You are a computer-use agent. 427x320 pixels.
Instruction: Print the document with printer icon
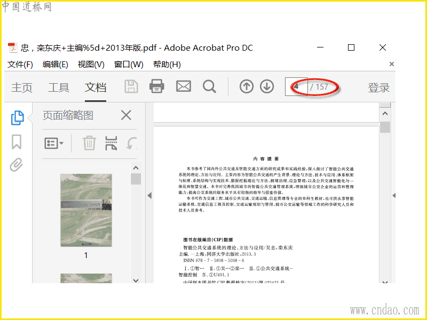(157, 86)
